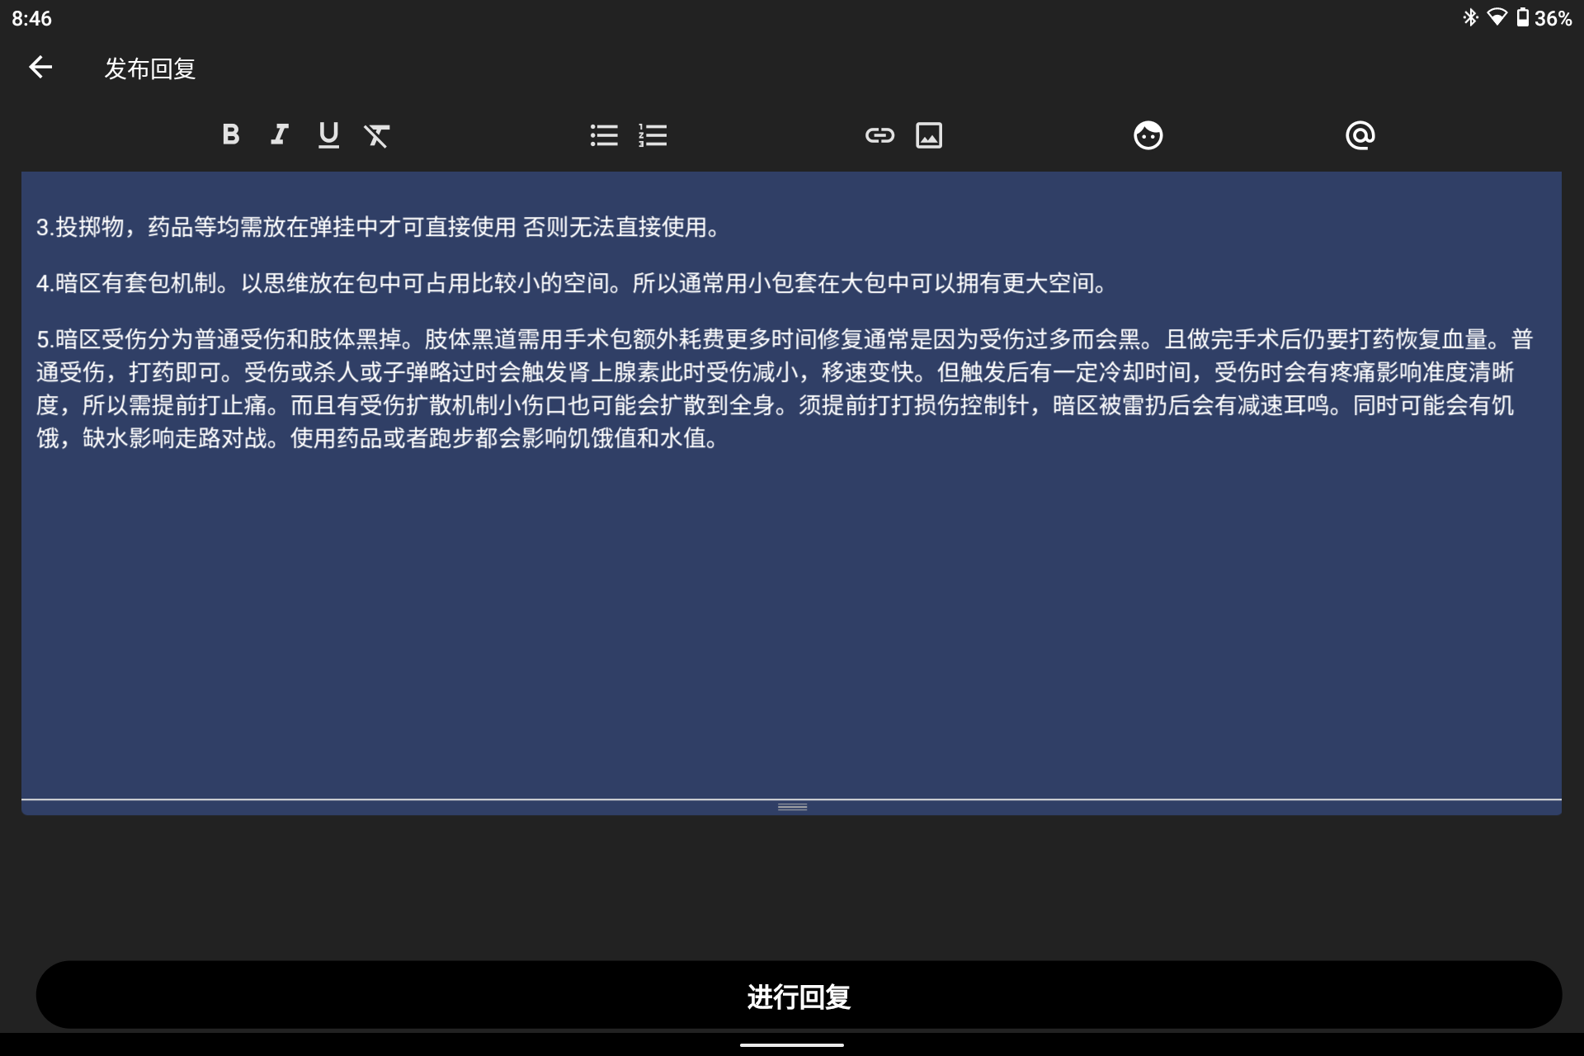This screenshot has height=1056, width=1584.
Task: Tap the battery 36% indicator
Action: coord(1544,18)
